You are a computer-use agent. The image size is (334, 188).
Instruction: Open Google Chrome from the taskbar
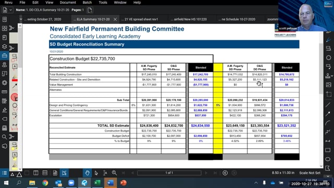(45, 183)
